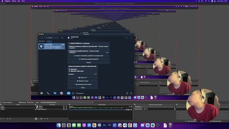Open the three-dot more menu in Telegram chat header
The width and height of the screenshot is (229, 129).
(x=131, y=38)
